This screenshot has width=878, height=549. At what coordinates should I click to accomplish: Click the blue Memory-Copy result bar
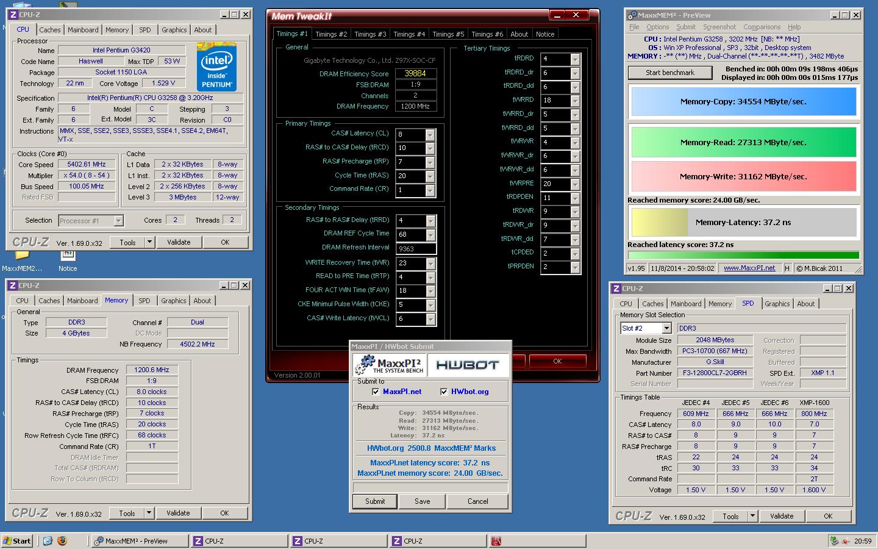pyautogui.click(x=743, y=102)
